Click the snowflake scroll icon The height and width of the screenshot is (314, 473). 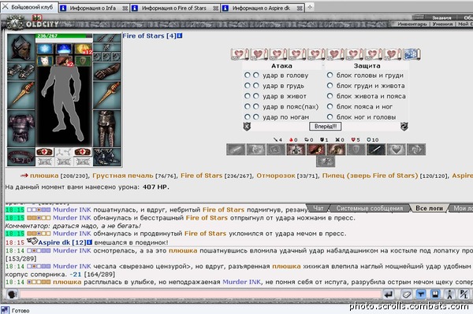[412, 54]
